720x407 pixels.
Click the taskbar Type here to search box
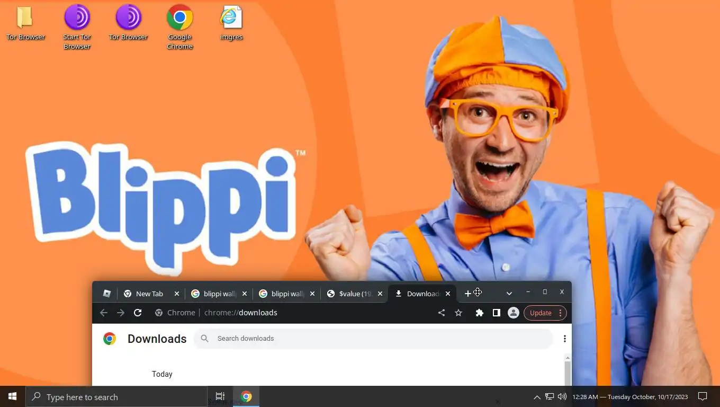(x=116, y=396)
